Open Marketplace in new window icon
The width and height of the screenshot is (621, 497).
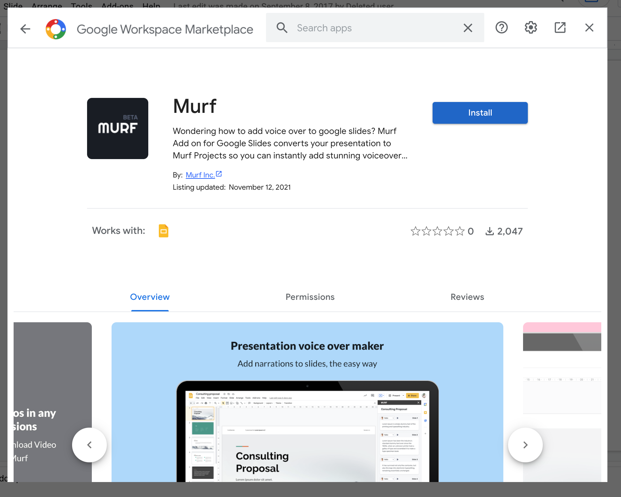coord(560,28)
